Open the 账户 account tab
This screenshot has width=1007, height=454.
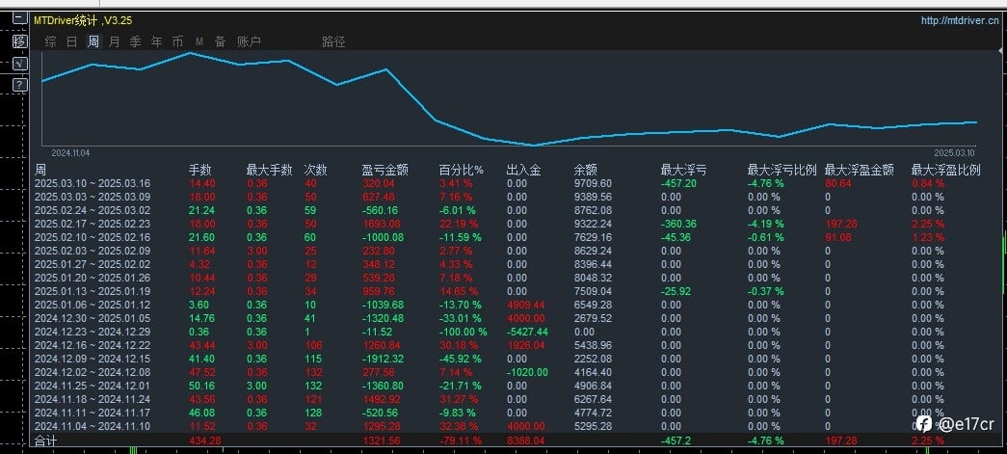(x=250, y=41)
